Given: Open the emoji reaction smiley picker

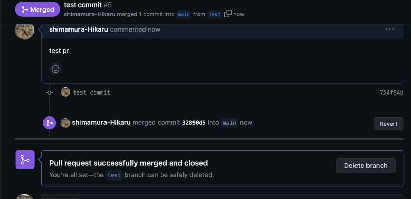Looking at the screenshot, I should tap(55, 69).
